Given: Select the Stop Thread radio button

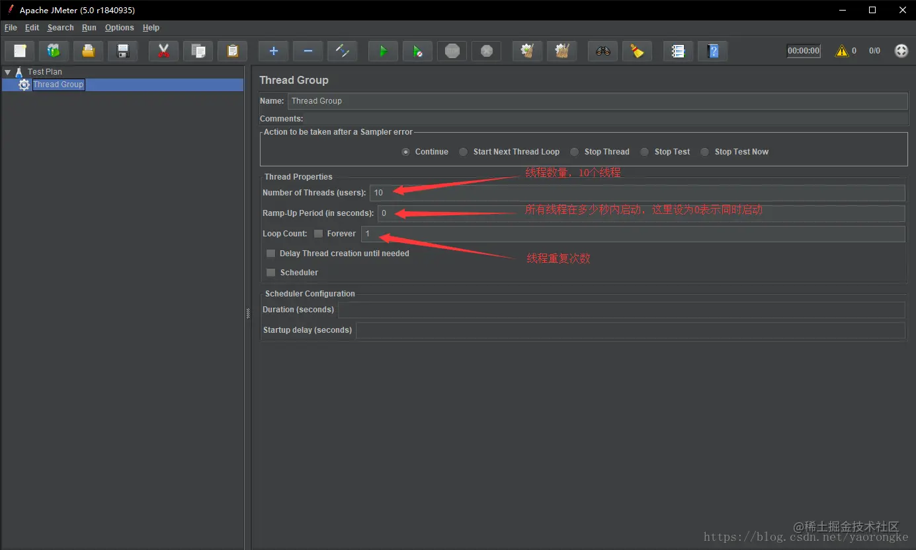Looking at the screenshot, I should tap(575, 152).
